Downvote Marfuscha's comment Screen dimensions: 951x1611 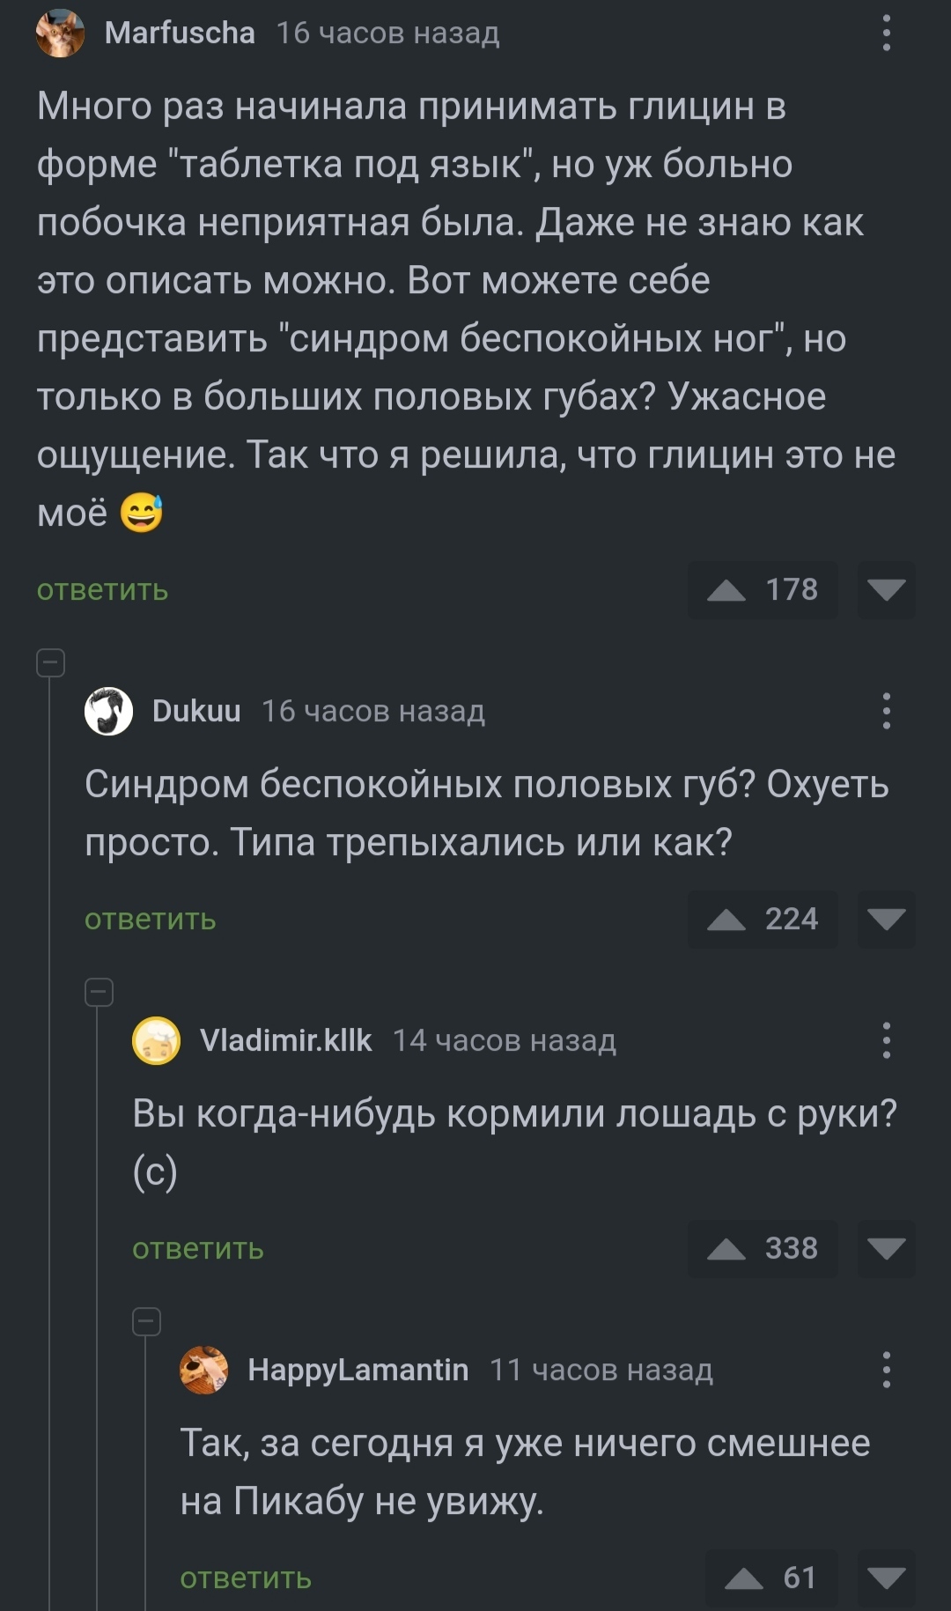point(886,589)
